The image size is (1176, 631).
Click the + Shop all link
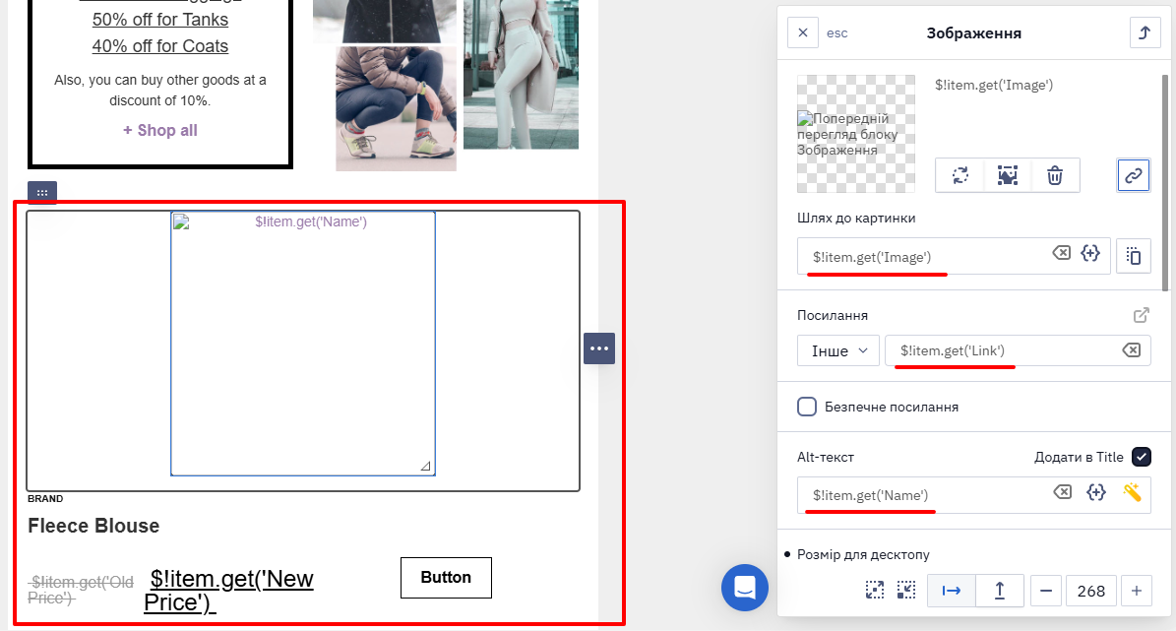pos(159,131)
